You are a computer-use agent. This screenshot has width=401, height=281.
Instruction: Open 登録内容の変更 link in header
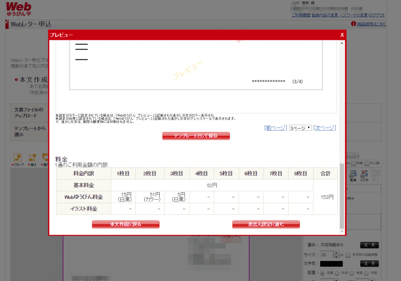[x=325, y=15]
